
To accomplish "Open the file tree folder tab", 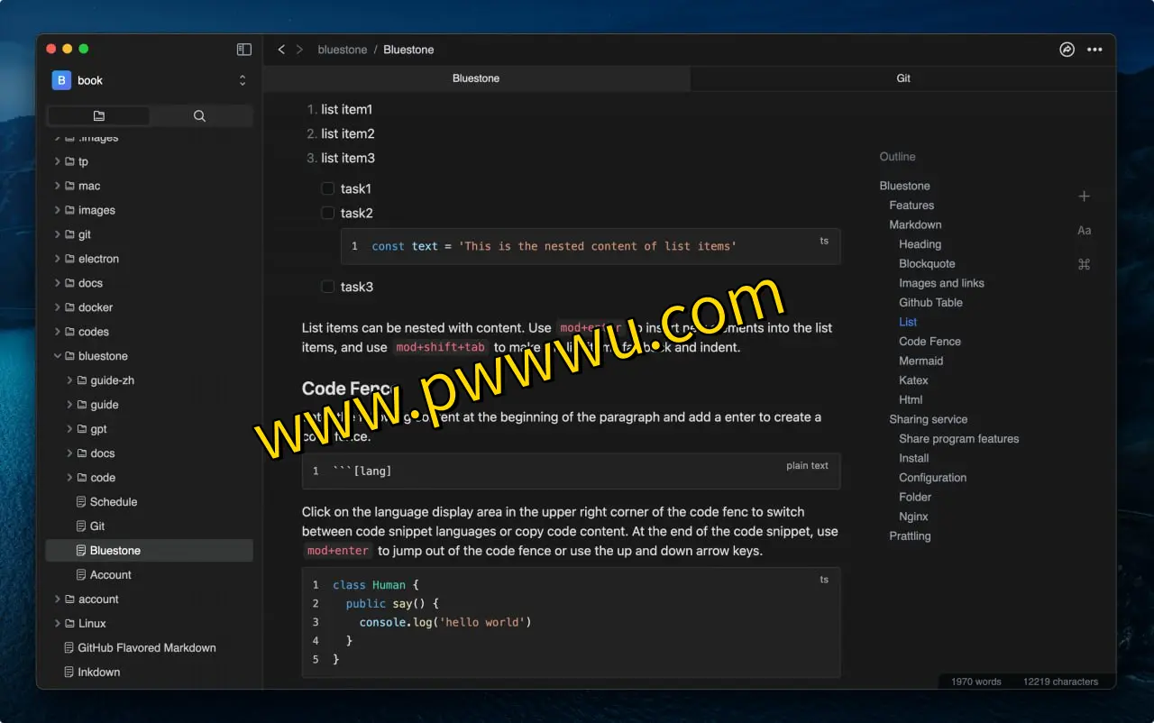I will tap(98, 116).
